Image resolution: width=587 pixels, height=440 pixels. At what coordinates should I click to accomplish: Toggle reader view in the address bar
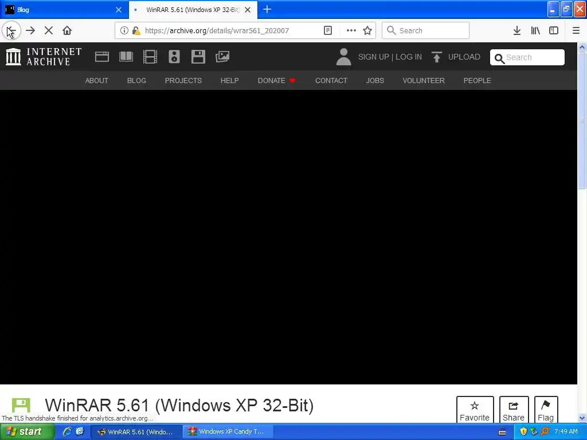[x=328, y=31]
